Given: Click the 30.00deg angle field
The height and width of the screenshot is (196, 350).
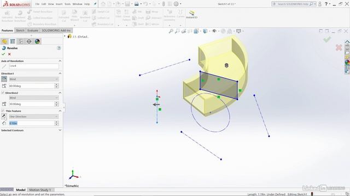Looking at the screenshot, I should point(32,104).
